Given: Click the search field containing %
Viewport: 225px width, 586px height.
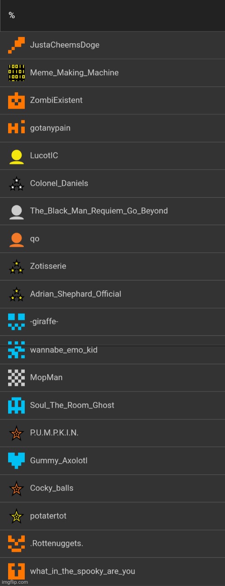Looking at the screenshot, I should 112,15.
